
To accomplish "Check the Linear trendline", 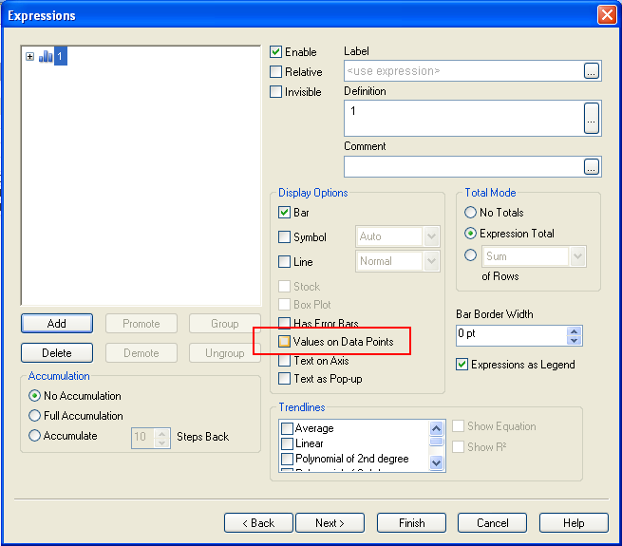I will tap(287, 443).
